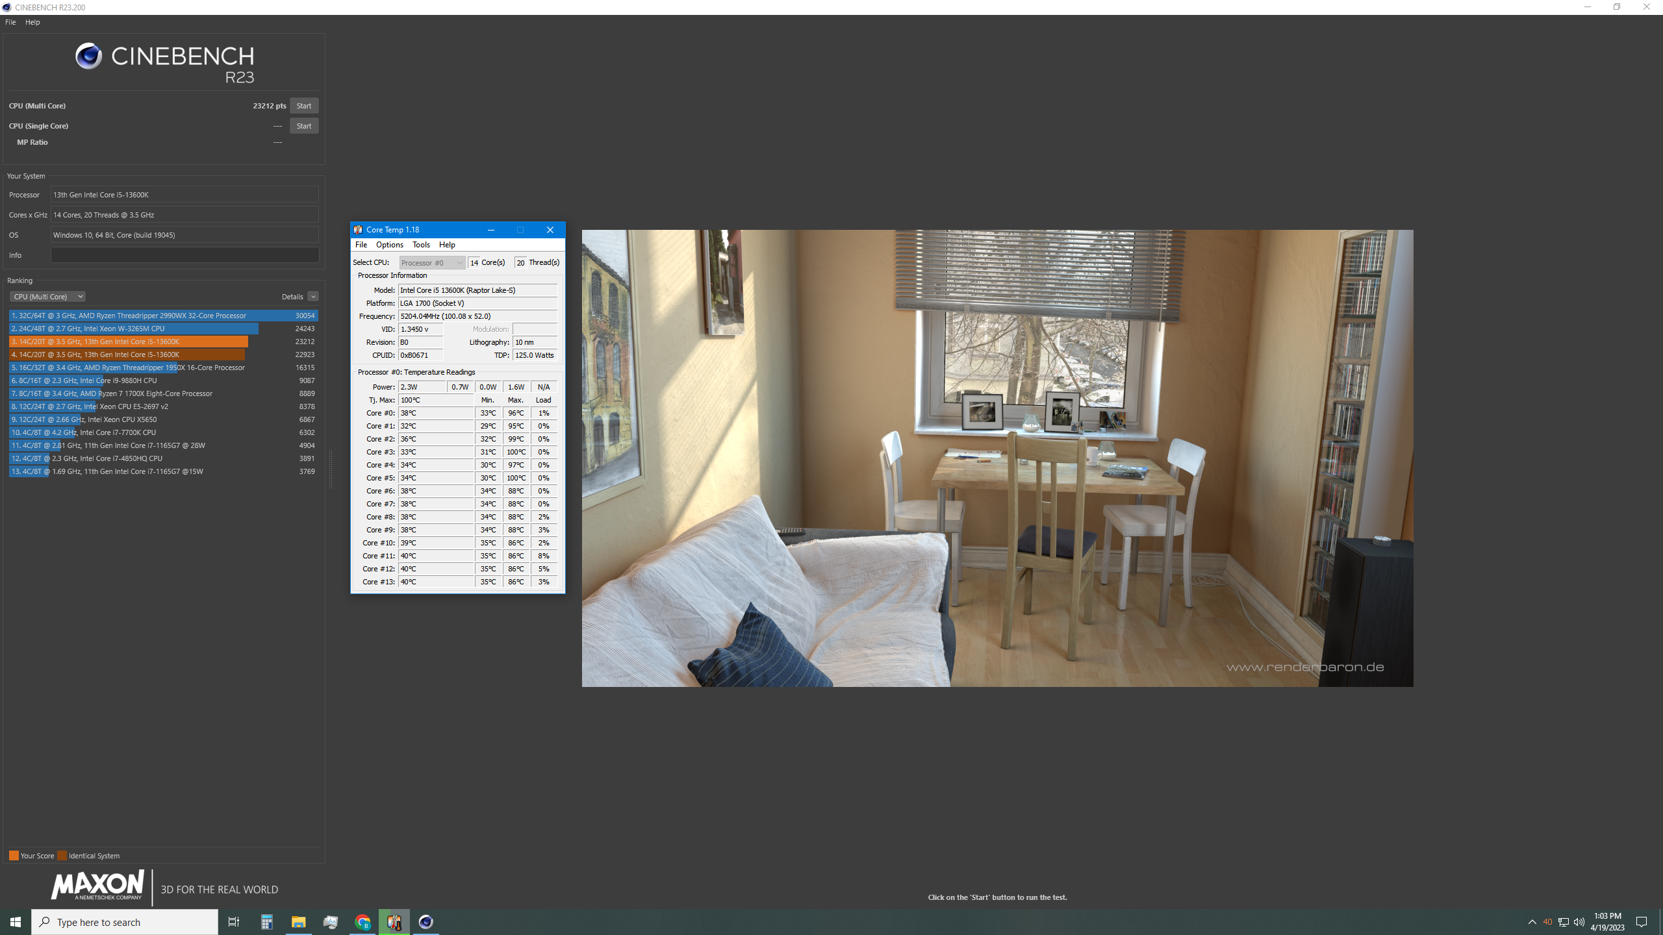Click the brown Identical System legend swatch

62,856
